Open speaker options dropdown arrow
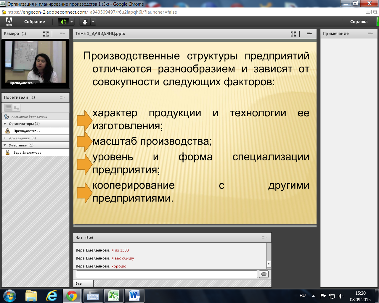The image size is (379, 303). coord(71,22)
